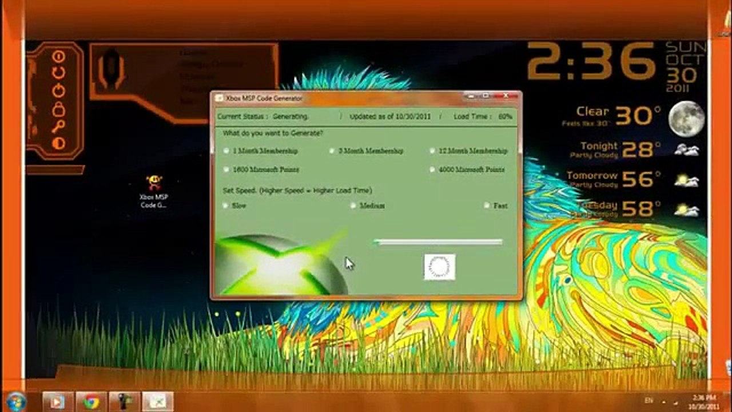This screenshot has width=732, height=412.
Task: Open the Windows Start menu orb
Action: tap(16, 401)
